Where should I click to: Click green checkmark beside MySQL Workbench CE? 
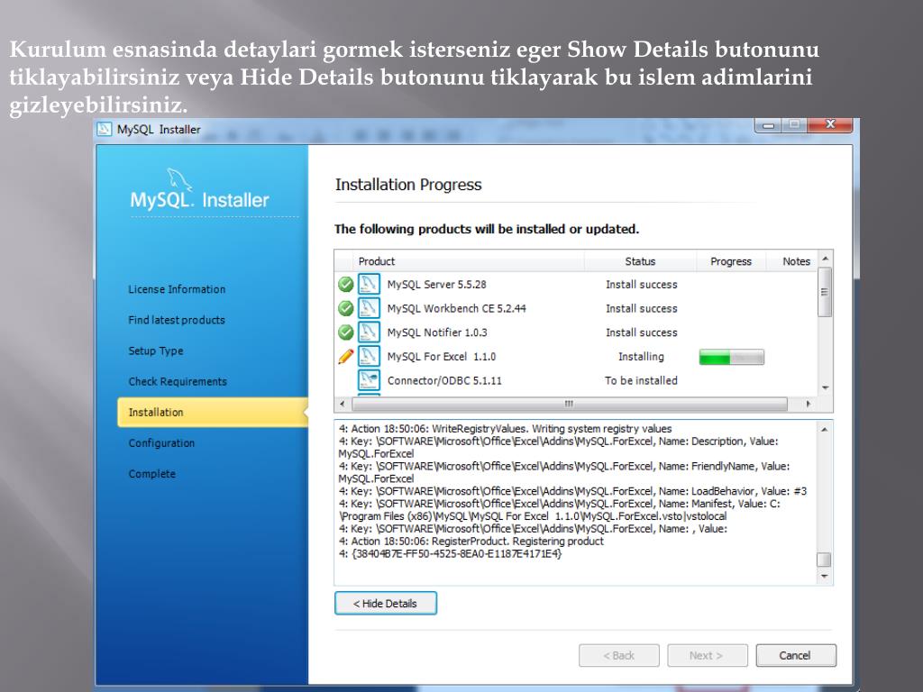click(345, 308)
